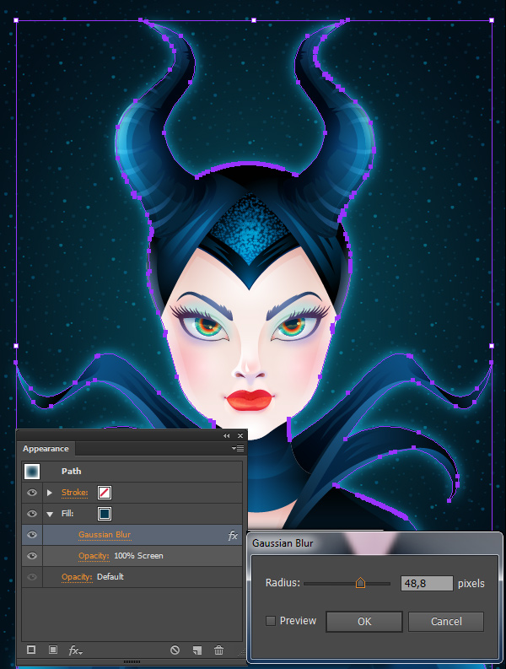506x669 pixels.
Task: Click the top-right bounding box handle
Action: [492, 20]
